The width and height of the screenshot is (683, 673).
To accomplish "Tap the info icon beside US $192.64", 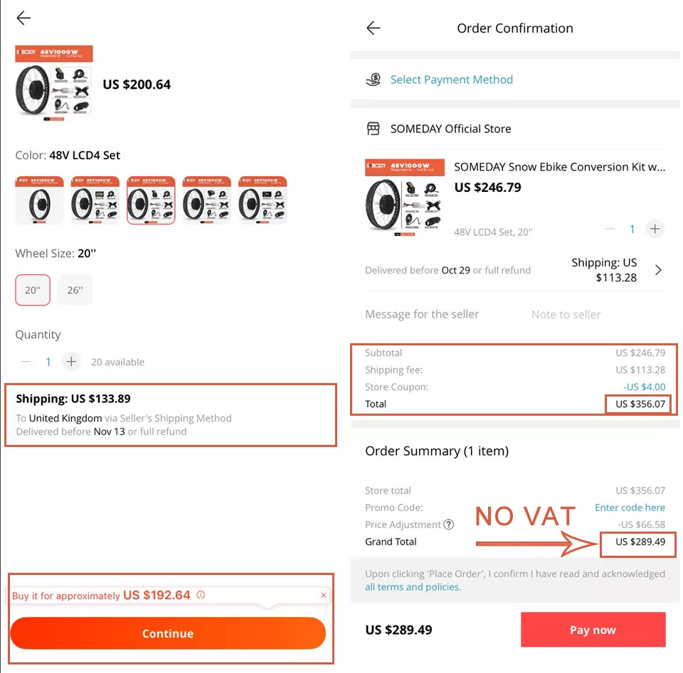I will (x=201, y=595).
